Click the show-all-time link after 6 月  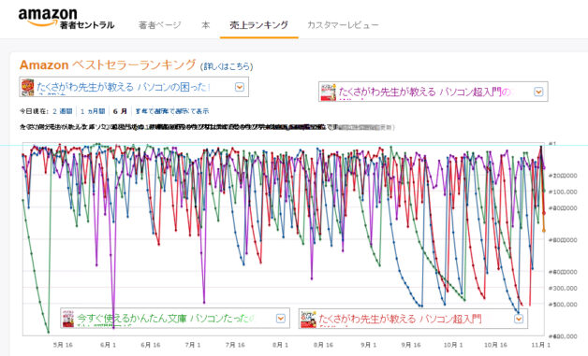tap(172, 111)
